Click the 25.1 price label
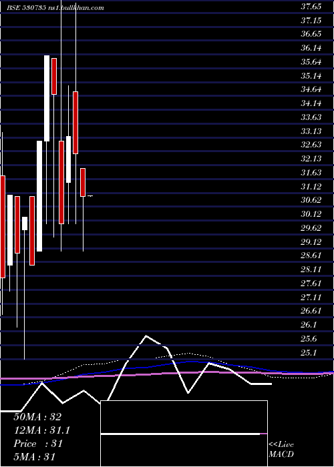This screenshot has width=334, height=467. click(x=309, y=353)
